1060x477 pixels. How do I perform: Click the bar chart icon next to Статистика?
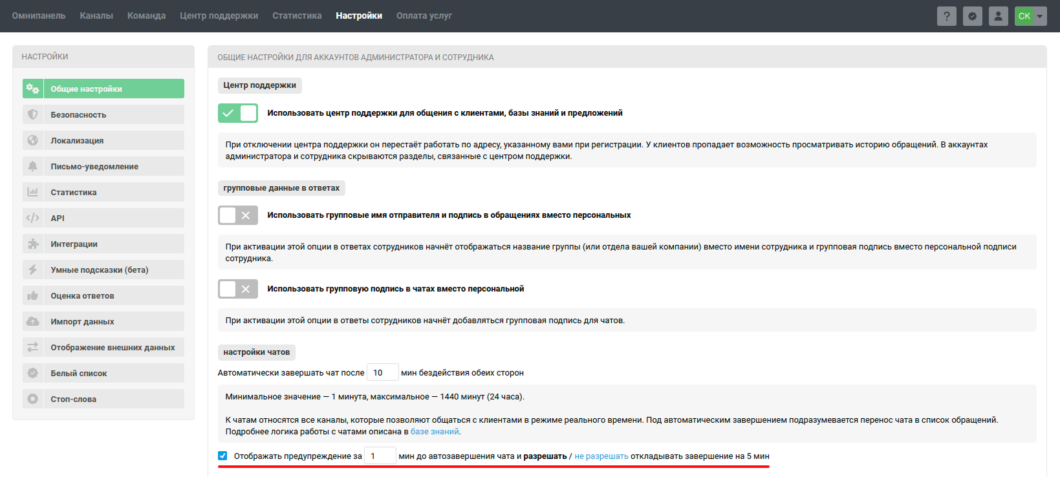coord(32,192)
